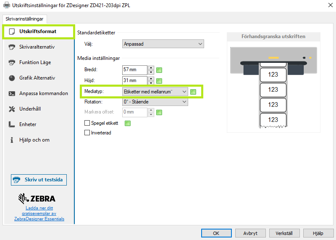Click the green swatch beside Höjd
The height and width of the screenshot is (240, 336).
click(159, 81)
